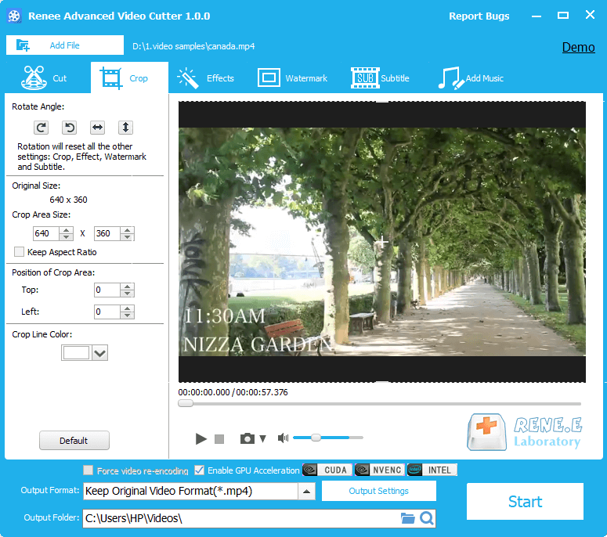The image size is (607, 537).
Task: Decrease crop height with down arrow
Action: (x=128, y=237)
